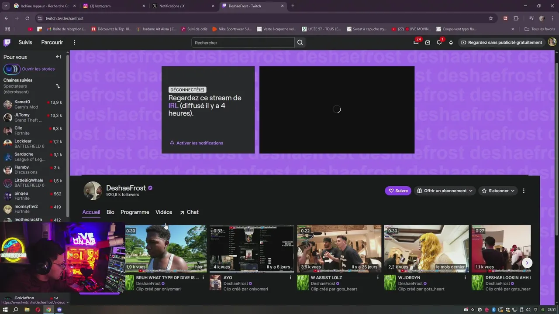
Task: Open options for W JORDYN clip
Action: click(x=465, y=277)
